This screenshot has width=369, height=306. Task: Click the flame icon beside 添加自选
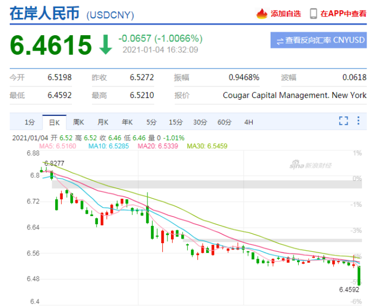(263, 13)
